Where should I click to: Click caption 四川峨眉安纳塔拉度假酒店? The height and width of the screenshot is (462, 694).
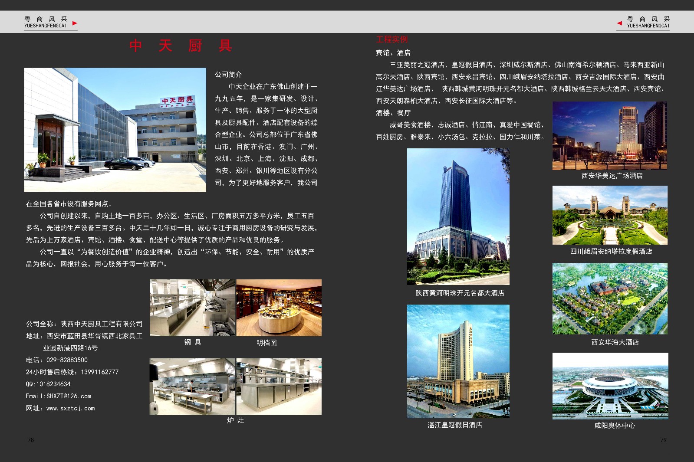click(x=611, y=252)
